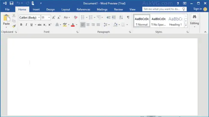The image size is (209, 117).
Task: Click Decrease Indent icon
Action: (108, 17)
